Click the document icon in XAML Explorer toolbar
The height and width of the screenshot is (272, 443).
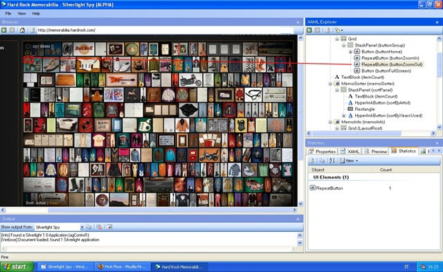click(327, 30)
